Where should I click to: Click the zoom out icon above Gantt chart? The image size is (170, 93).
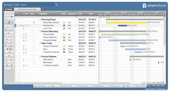point(104,17)
